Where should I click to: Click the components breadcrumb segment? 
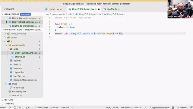[x=59, y=14]
